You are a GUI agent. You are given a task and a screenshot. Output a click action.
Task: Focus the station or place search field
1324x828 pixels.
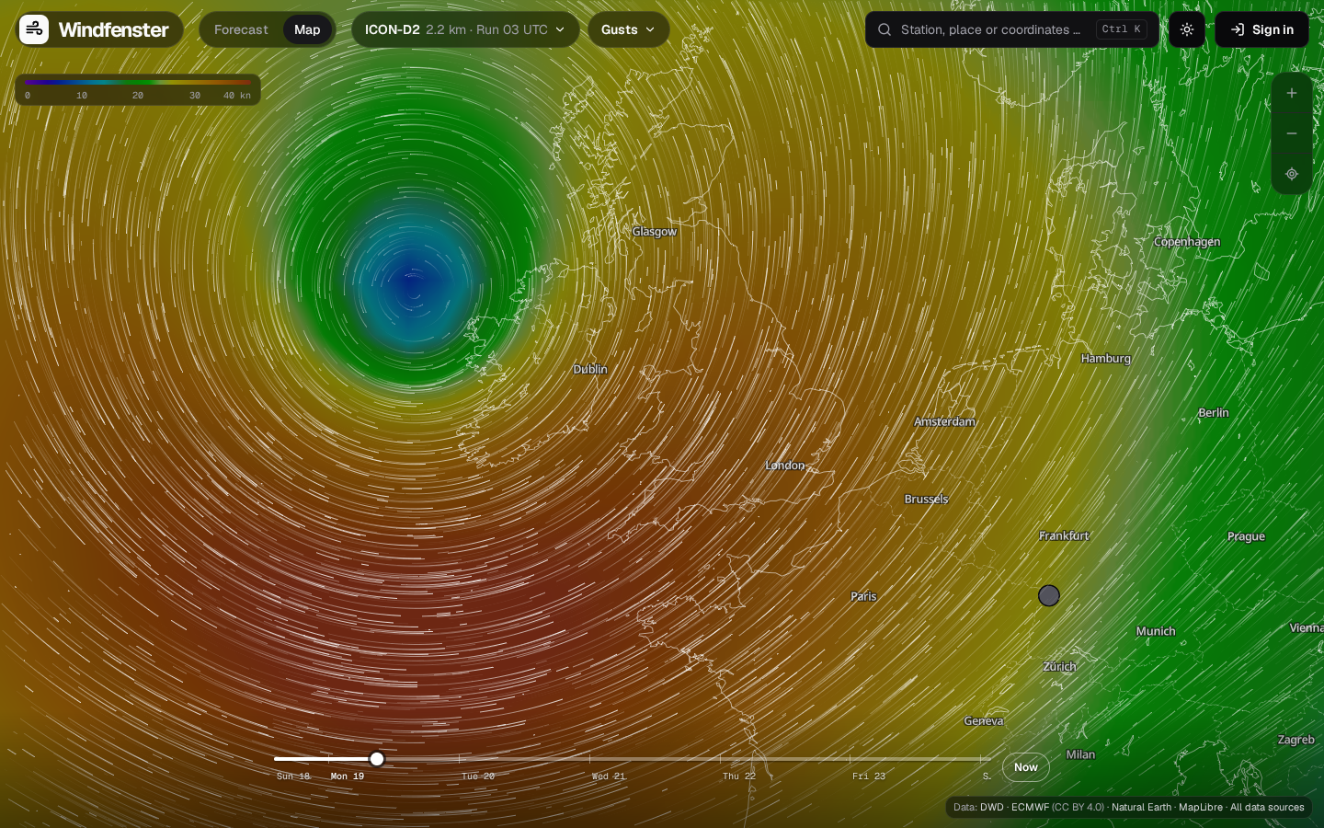tap(1011, 29)
